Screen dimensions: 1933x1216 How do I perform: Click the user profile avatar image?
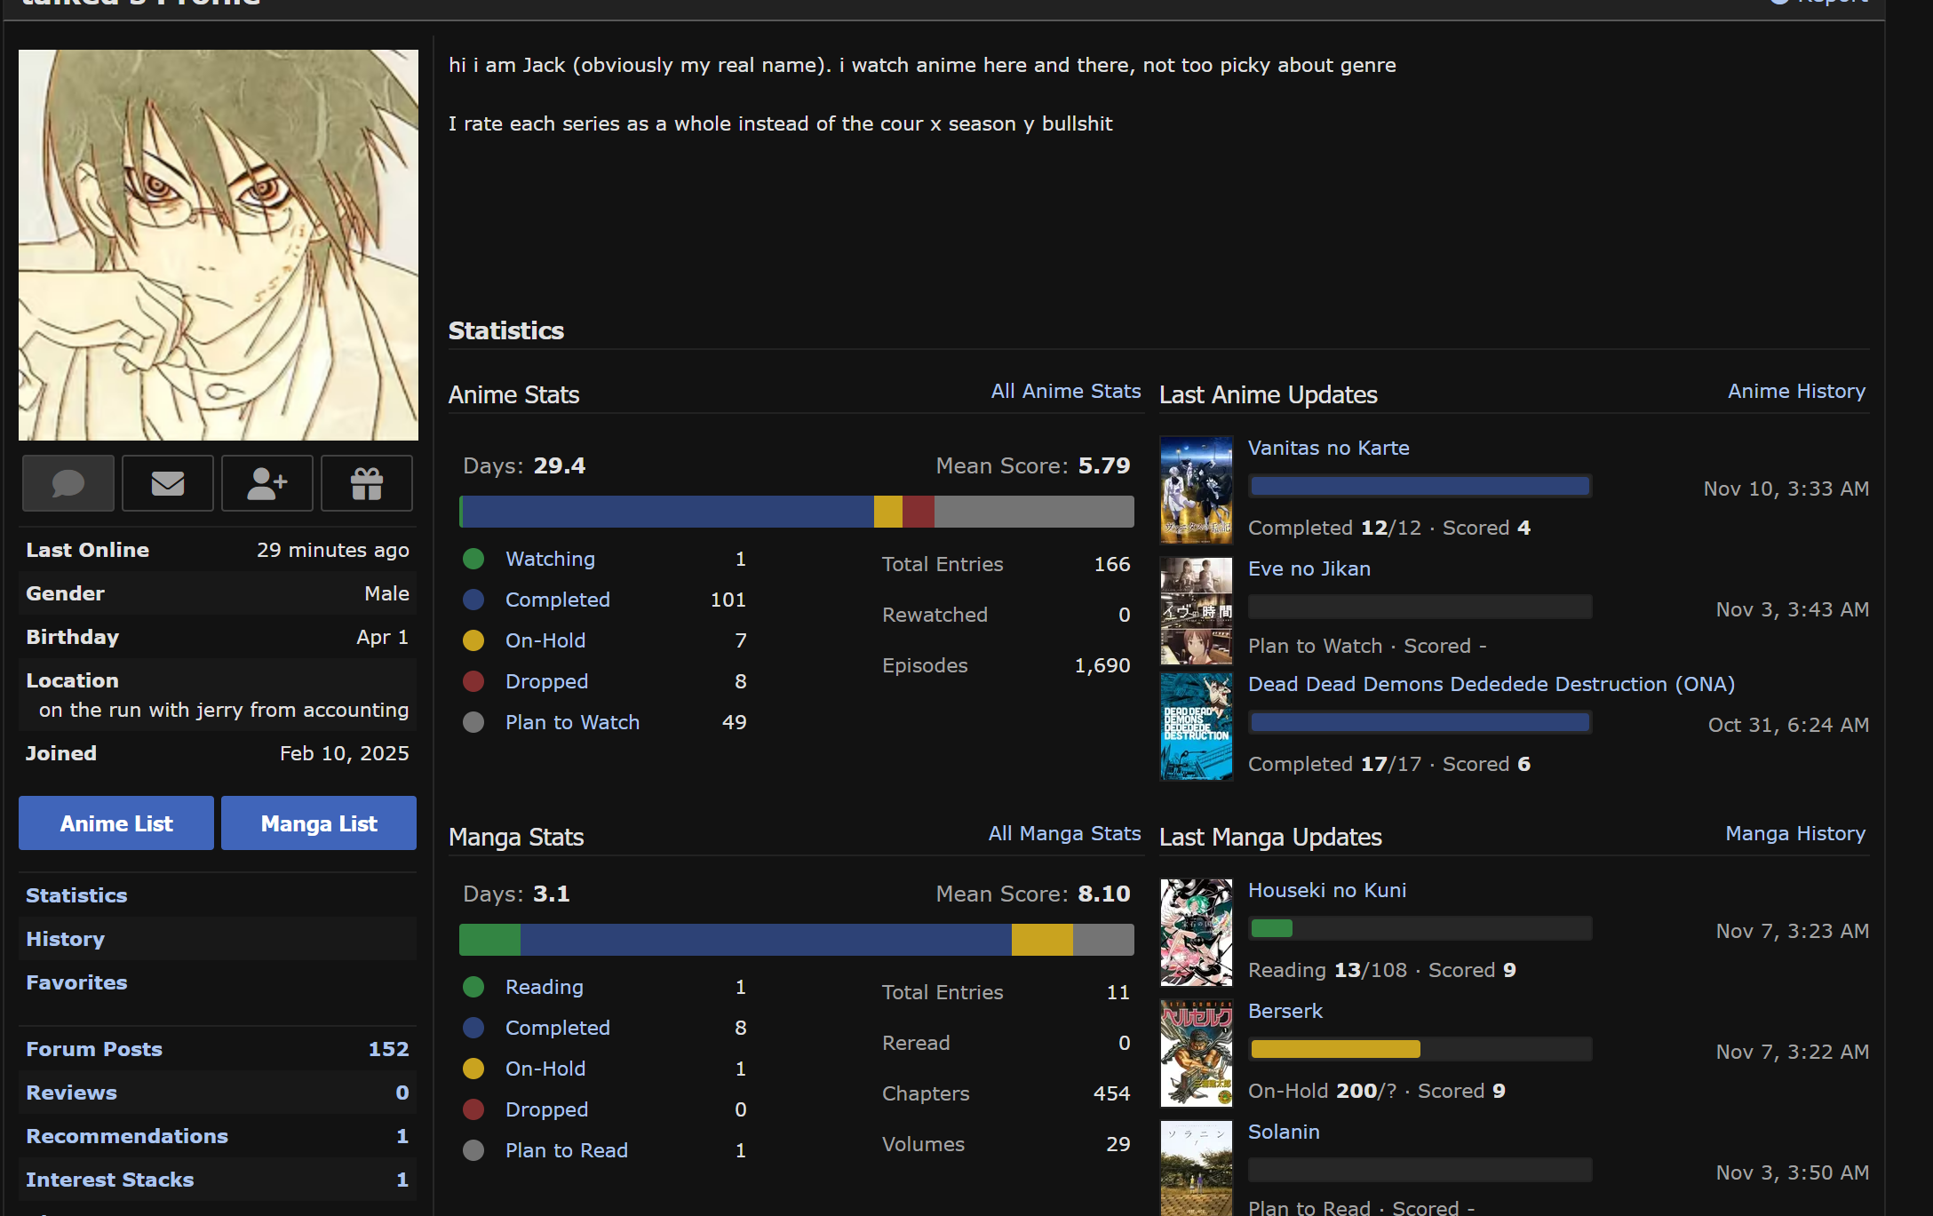pos(219,245)
